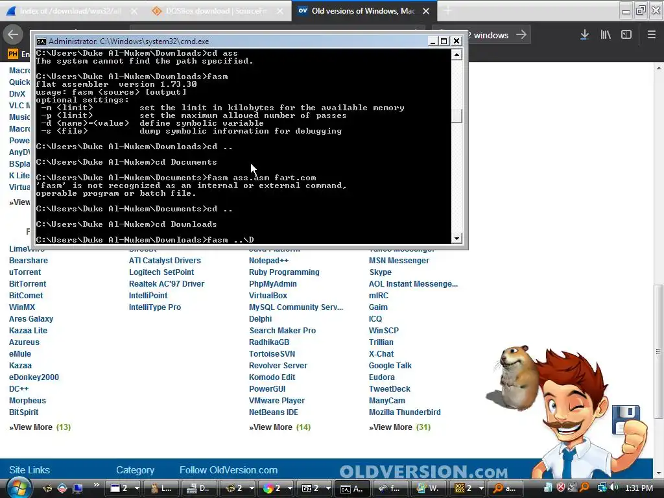Click 'View More (13)' link
The width and height of the screenshot is (664, 498).
coord(40,427)
